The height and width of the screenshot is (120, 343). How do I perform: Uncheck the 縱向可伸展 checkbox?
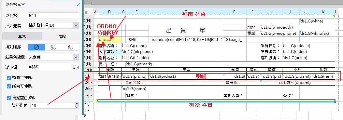[x=9, y=86]
